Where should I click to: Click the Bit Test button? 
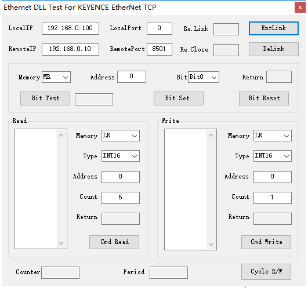pos(45,99)
